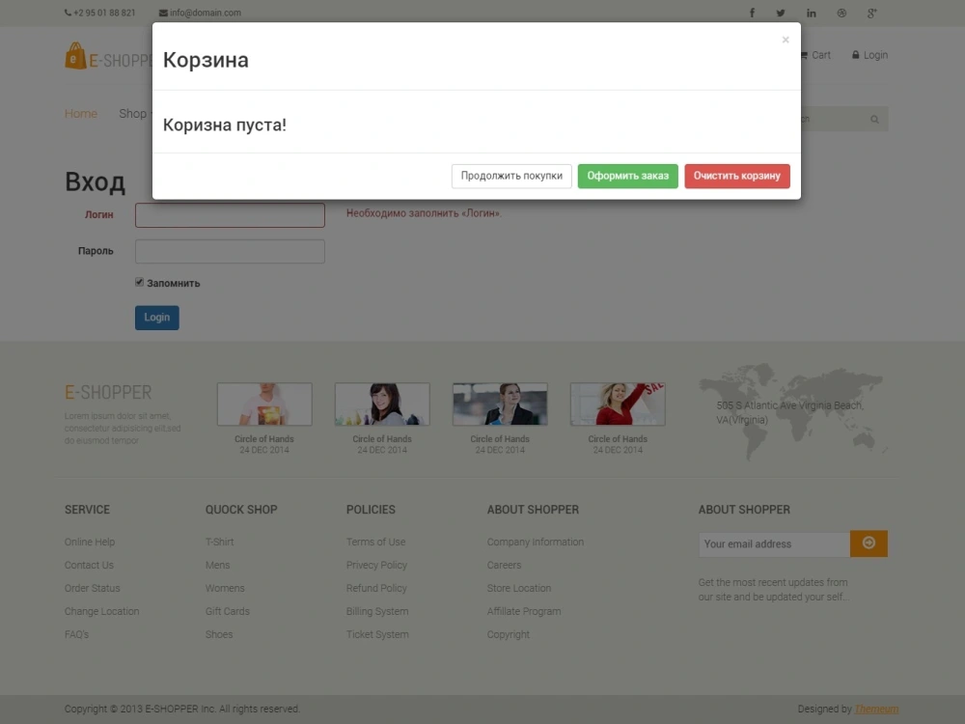Click the Логин input field

pos(229,214)
